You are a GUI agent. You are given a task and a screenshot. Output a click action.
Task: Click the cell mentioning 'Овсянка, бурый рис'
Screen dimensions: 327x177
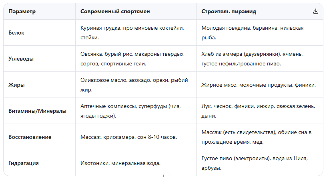click(136, 59)
